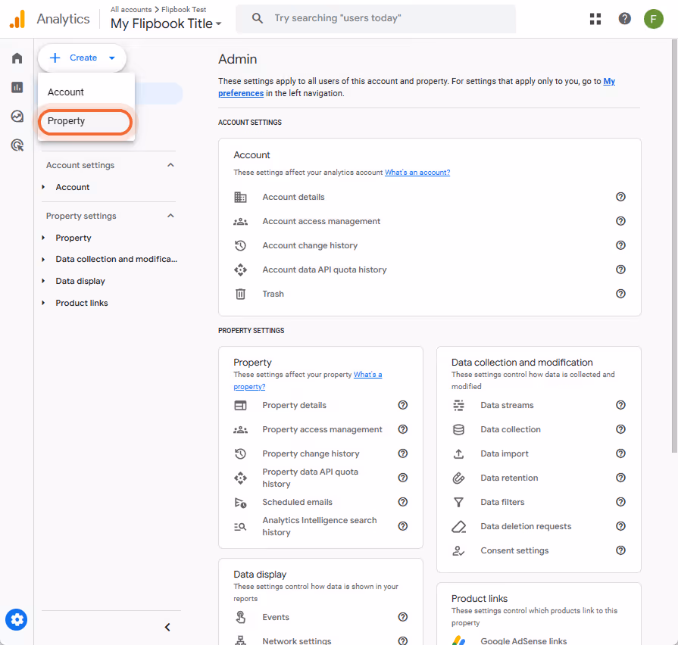Click help icon for Property details
This screenshot has height=645, width=678.
tap(402, 405)
